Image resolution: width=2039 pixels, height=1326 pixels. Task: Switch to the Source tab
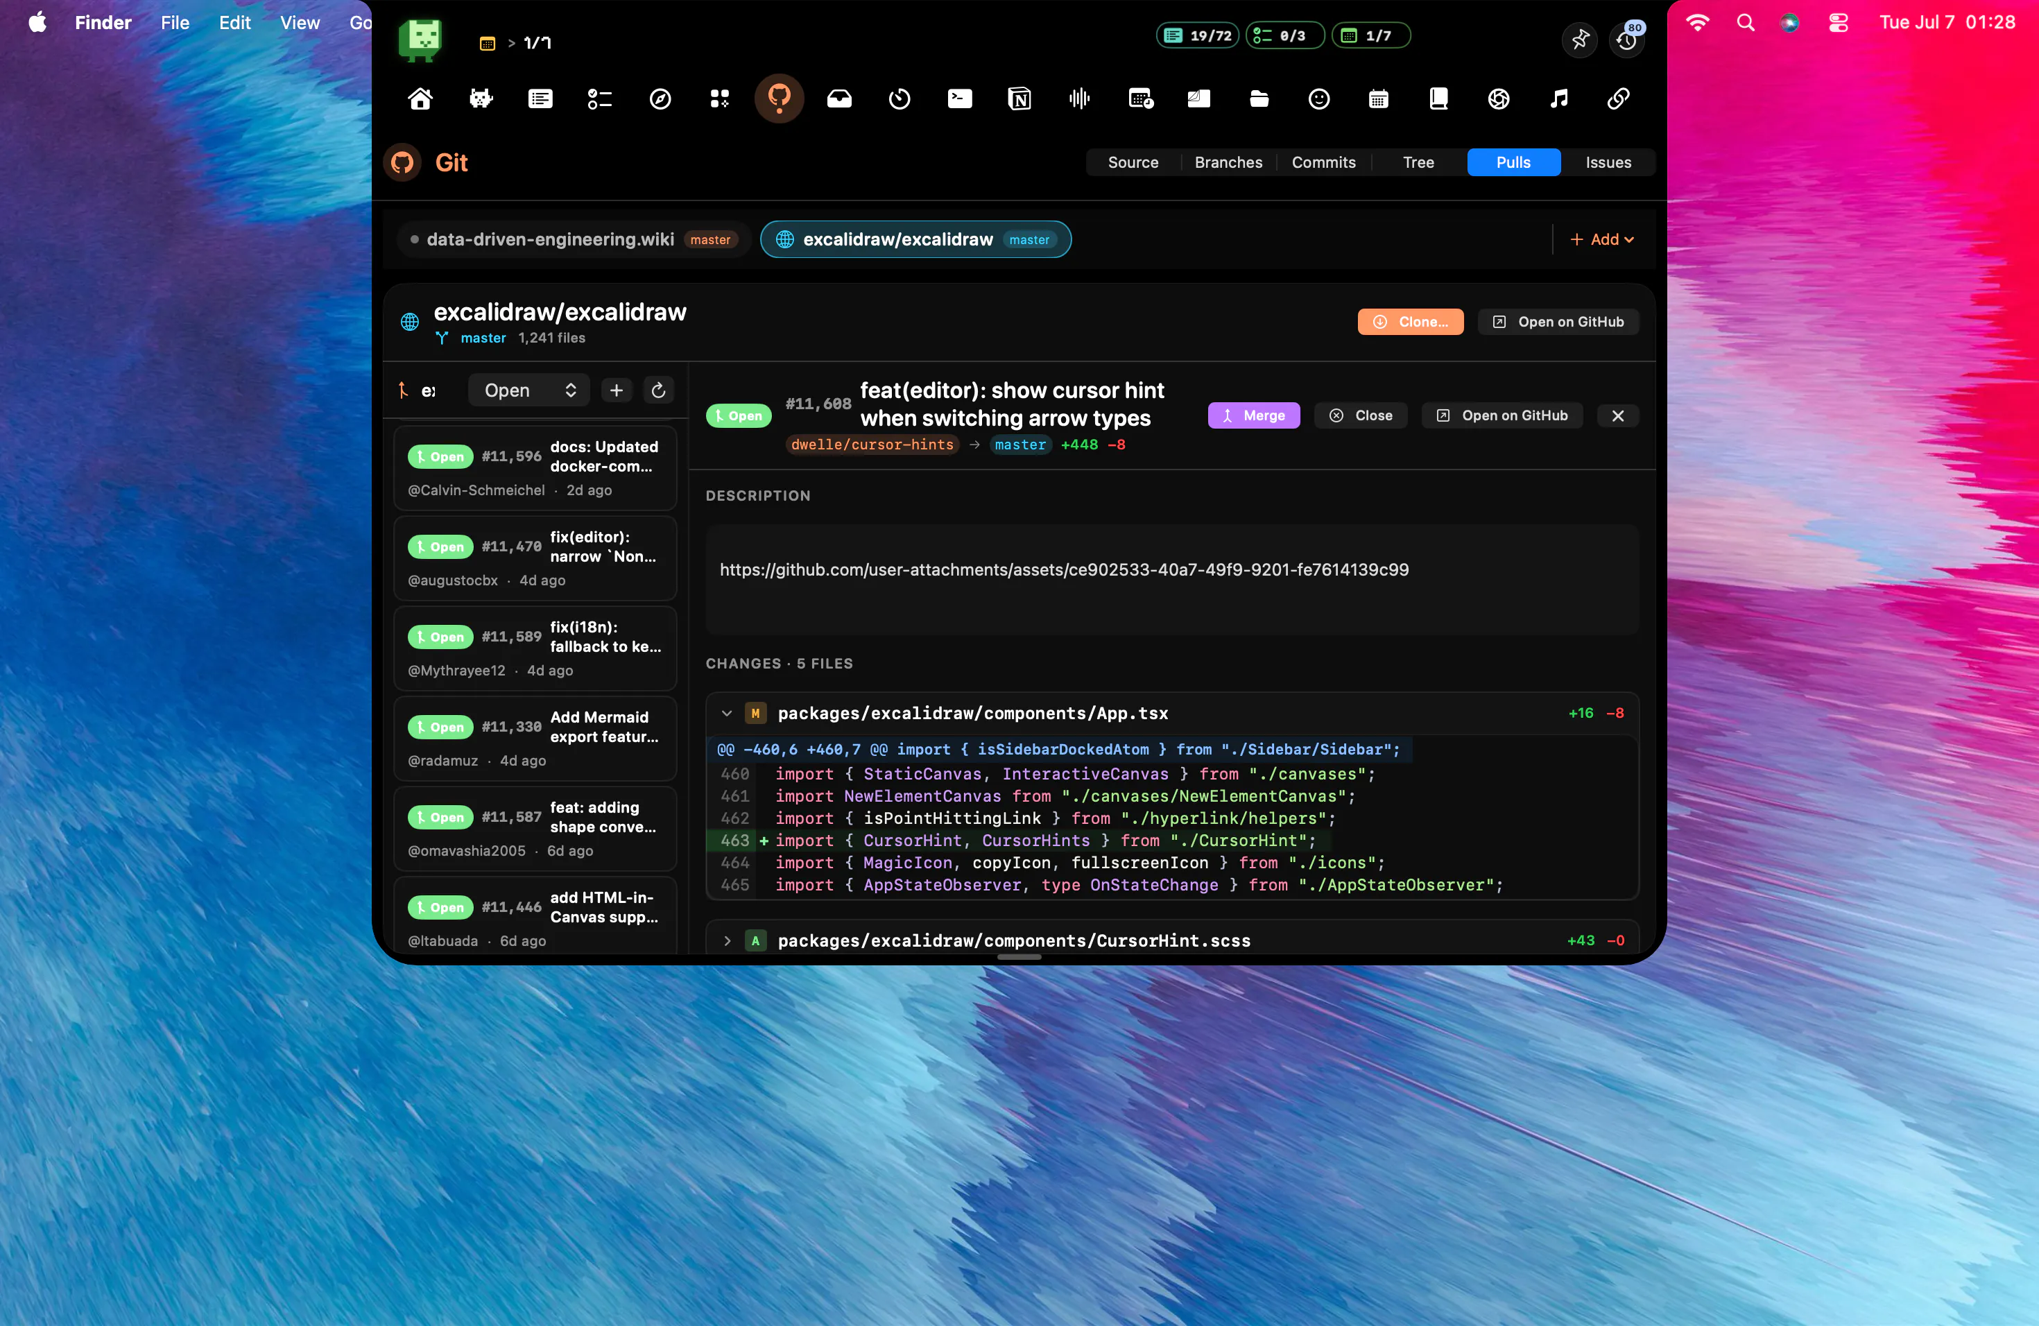1133,163
